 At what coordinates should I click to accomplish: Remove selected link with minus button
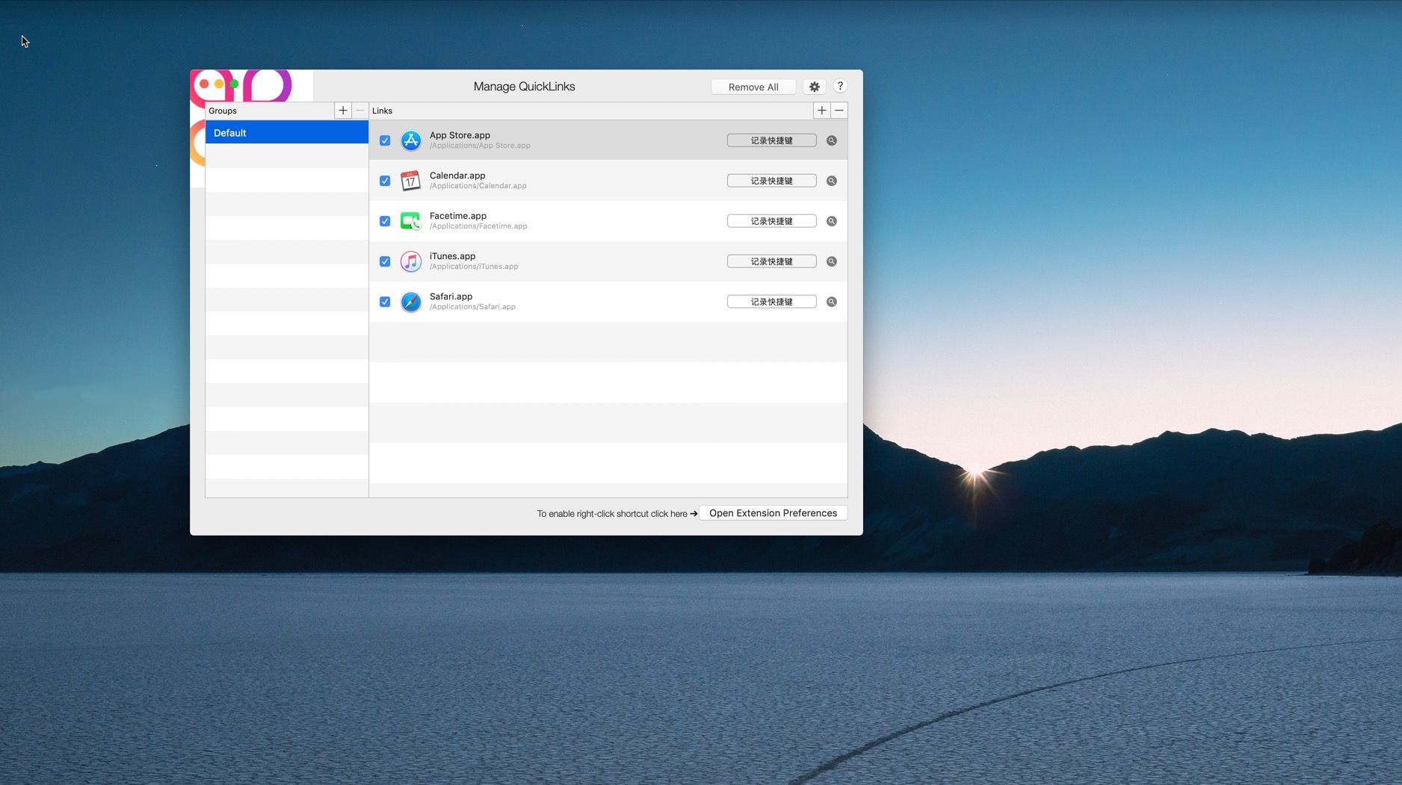click(839, 111)
